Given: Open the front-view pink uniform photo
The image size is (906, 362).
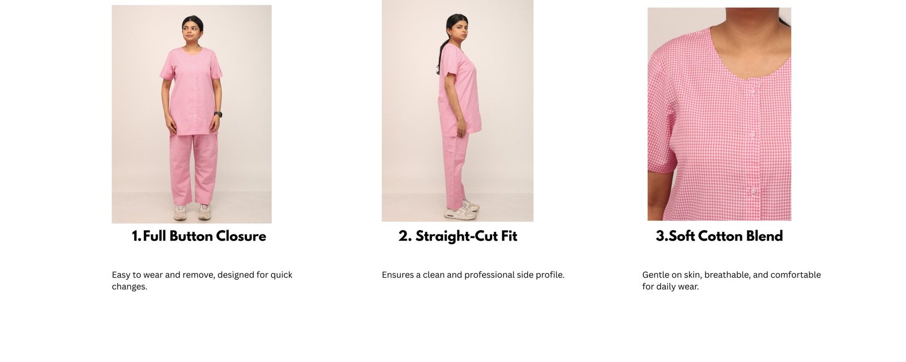Looking at the screenshot, I should click(191, 114).
